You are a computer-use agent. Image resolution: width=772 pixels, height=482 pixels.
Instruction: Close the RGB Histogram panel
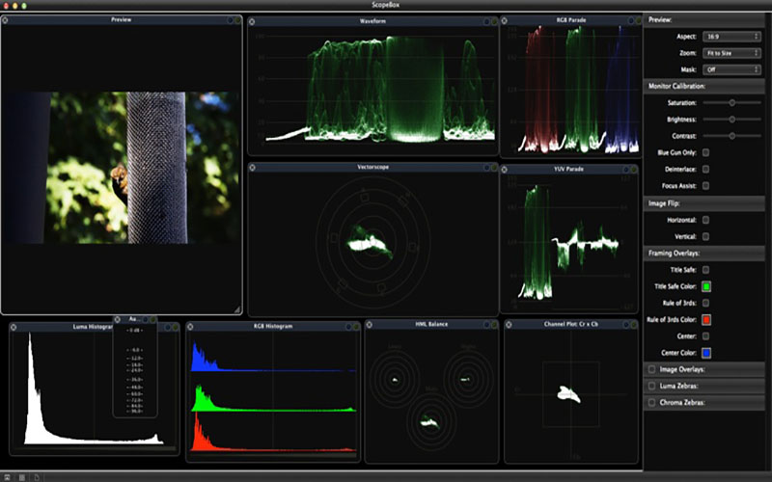pyautogui.click(x=190, y=327)
